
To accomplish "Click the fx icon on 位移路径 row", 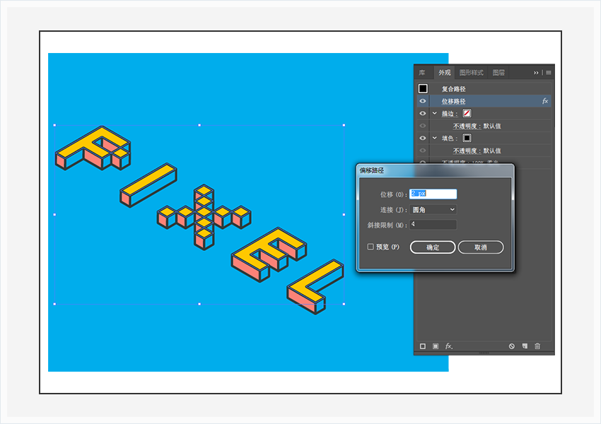I will (x=544, y=101).
